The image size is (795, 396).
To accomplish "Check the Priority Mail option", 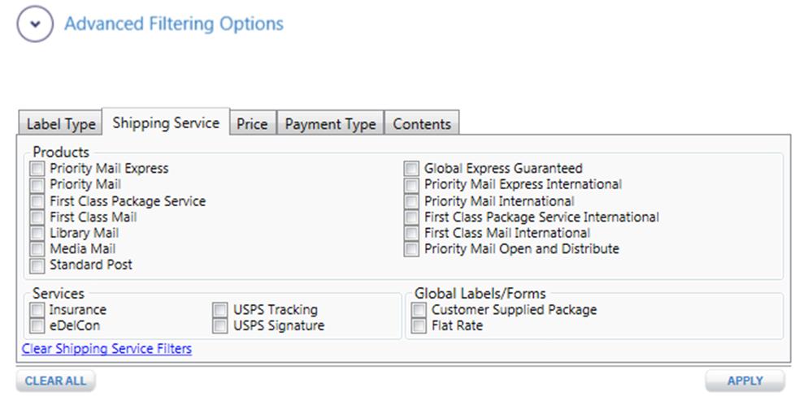I will tap(37, 185).
